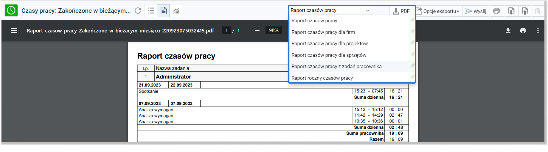Print from the PDF viewer toolbar

pos(523,30)
